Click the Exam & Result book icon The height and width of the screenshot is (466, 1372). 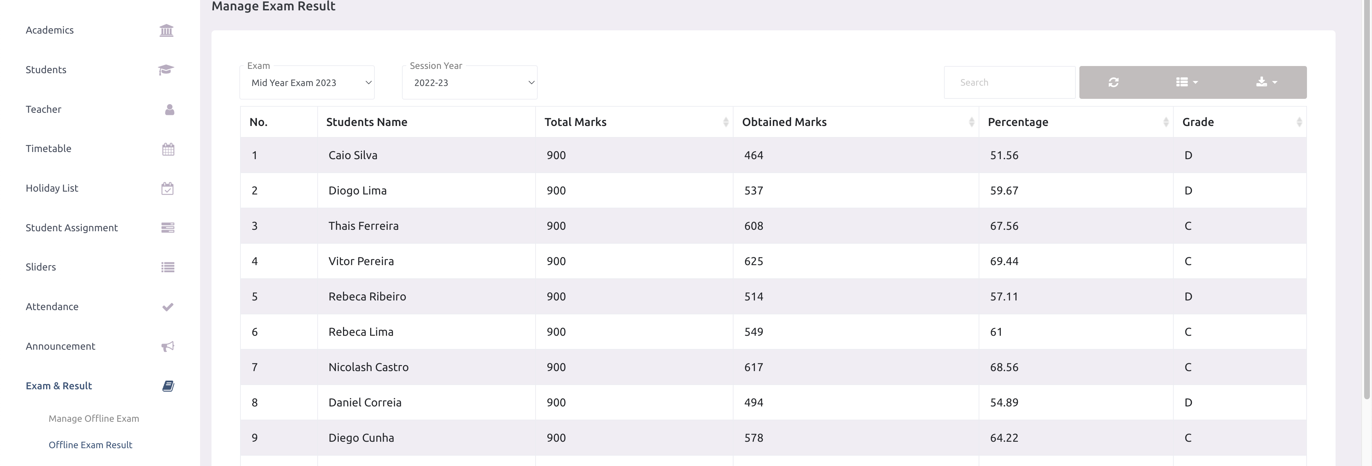168,386
